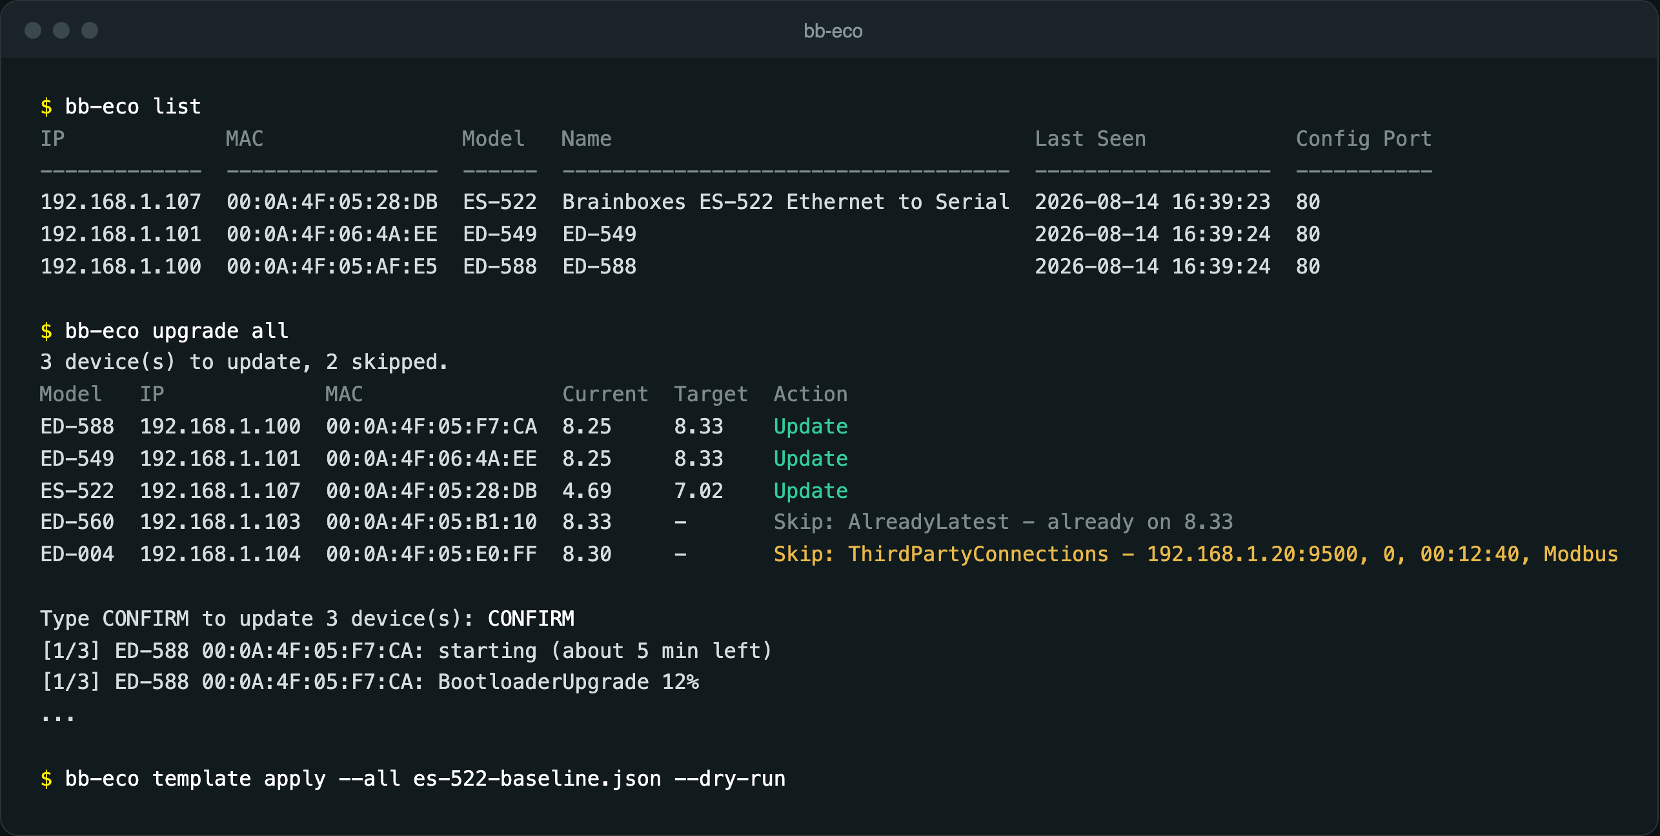Select MAC 00:0A:4F:05:28:DB in list output
Image resolution: width=1660 pixels, height=836 pixels.
332,202
